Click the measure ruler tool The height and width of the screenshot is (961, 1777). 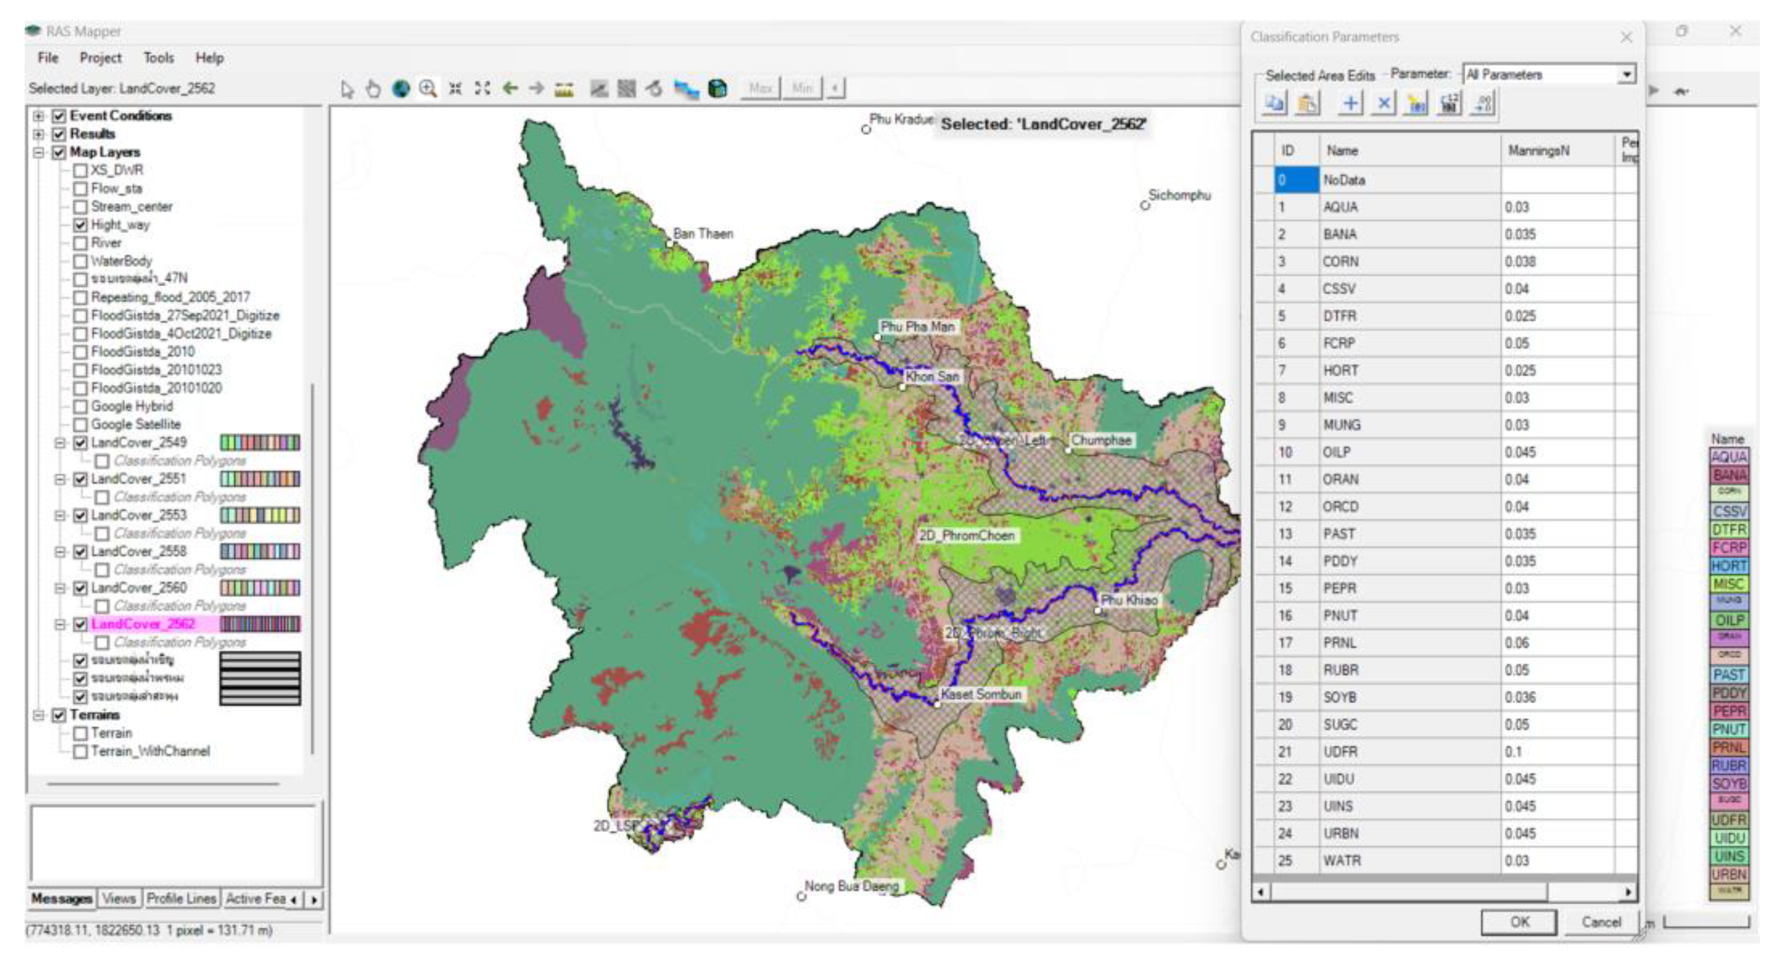point(564,90)
